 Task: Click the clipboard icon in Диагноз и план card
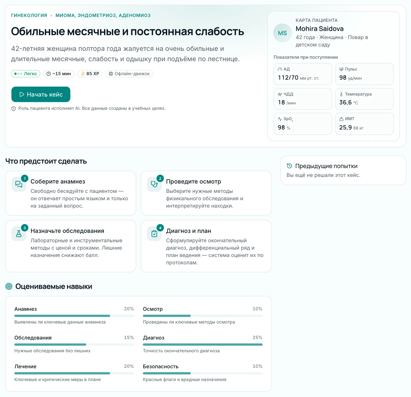coord(154,234)
